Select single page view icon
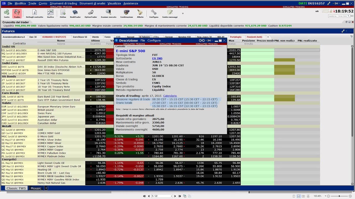The width and height of the screenshot is (355, 199). pyautogui.click(x=294, y=196)
